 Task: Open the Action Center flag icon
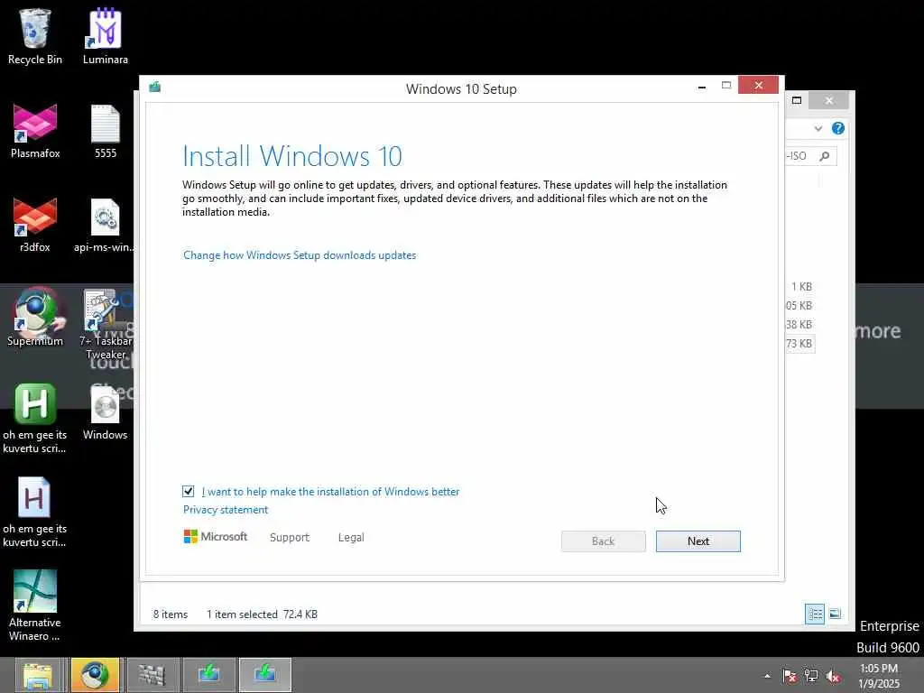coord(789,676)
